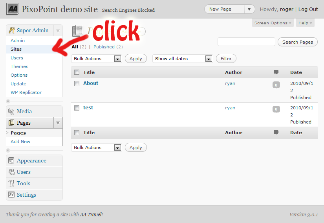This screenshot has width=324, height=223.
Task: Click the comments bubble icon in table header
Action: (x=276, y=72)
